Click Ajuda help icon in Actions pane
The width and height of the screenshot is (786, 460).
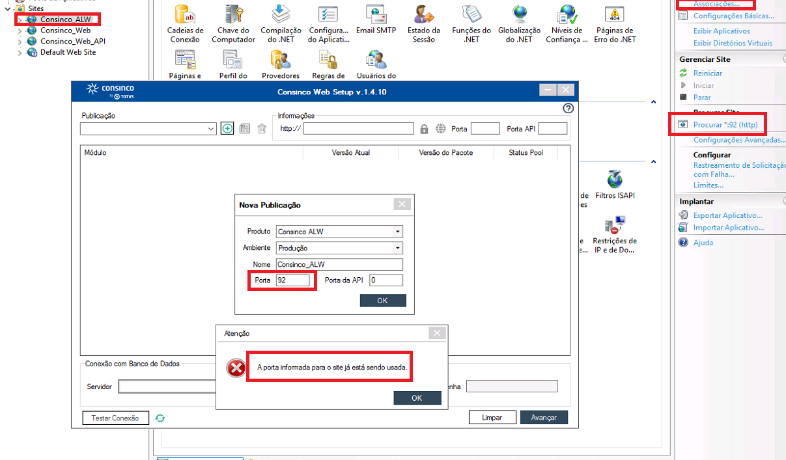coord(683,242)
